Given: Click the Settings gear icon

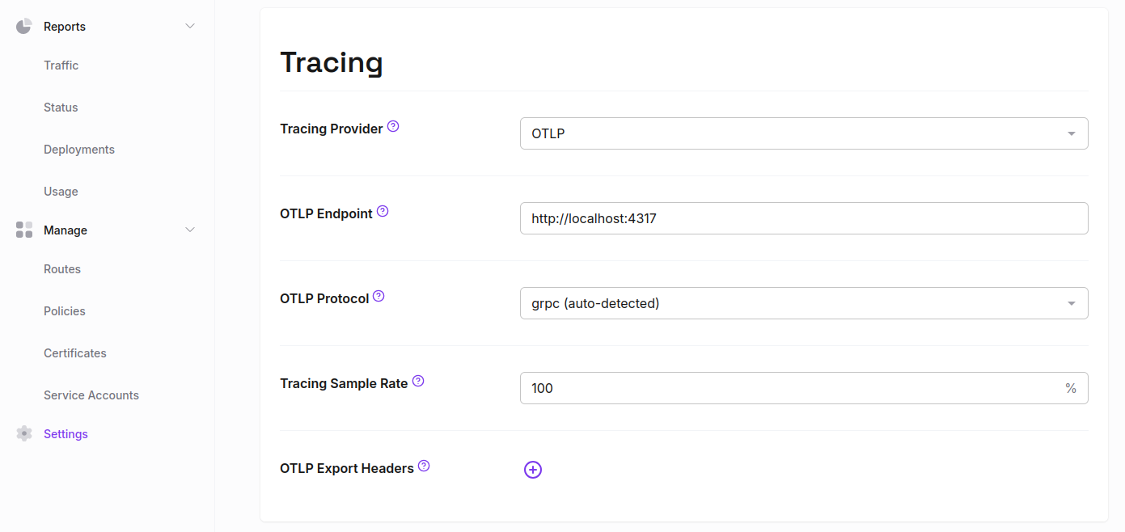Looking at the screenshot, I should tap(23, 433).
